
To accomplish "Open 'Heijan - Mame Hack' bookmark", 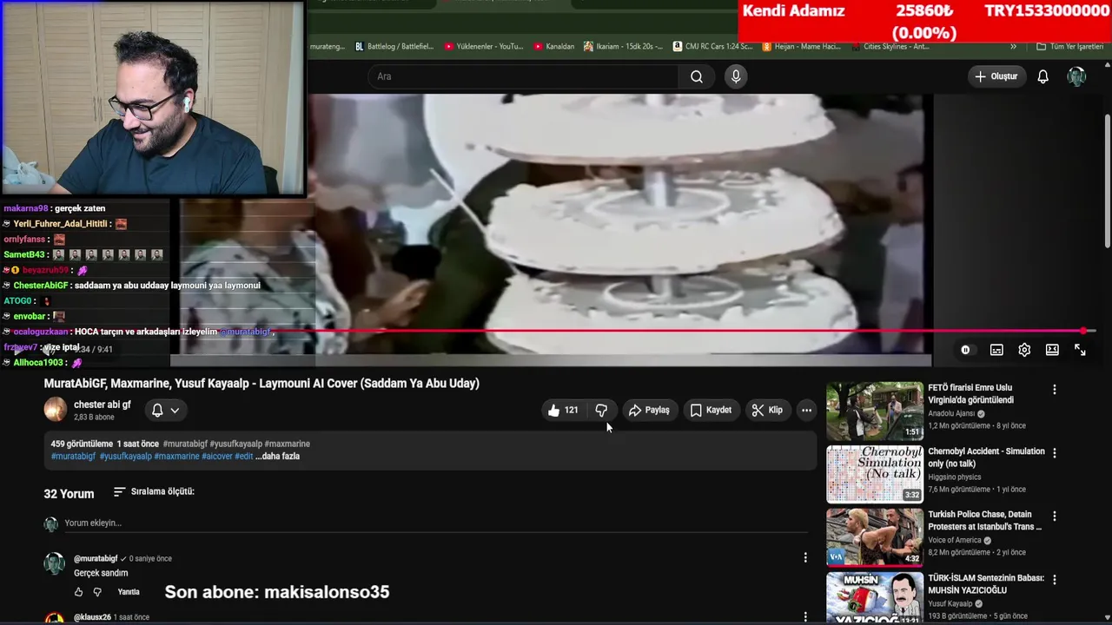I will coord(802,46).
